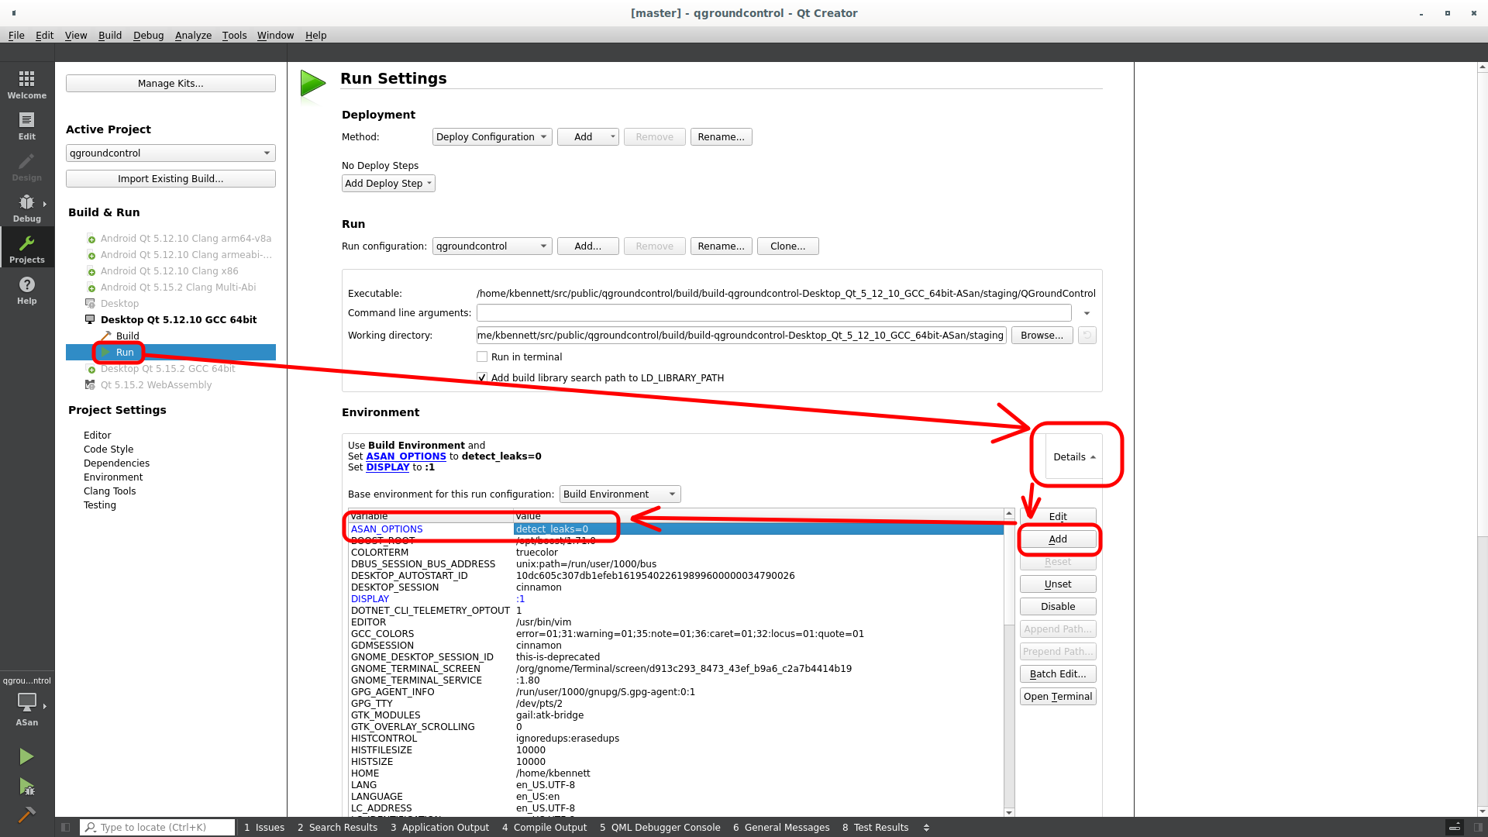Open the Build menu
The image size is (1488, 837).
tap(109, 35)
